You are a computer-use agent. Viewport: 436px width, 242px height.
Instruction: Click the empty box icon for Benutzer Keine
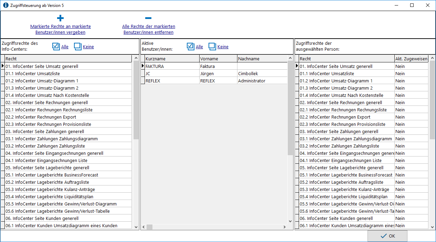point(212,47)
